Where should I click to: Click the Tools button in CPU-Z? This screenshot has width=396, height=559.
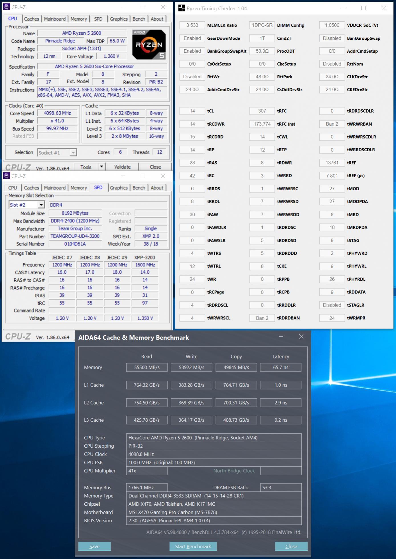[86, 167]
